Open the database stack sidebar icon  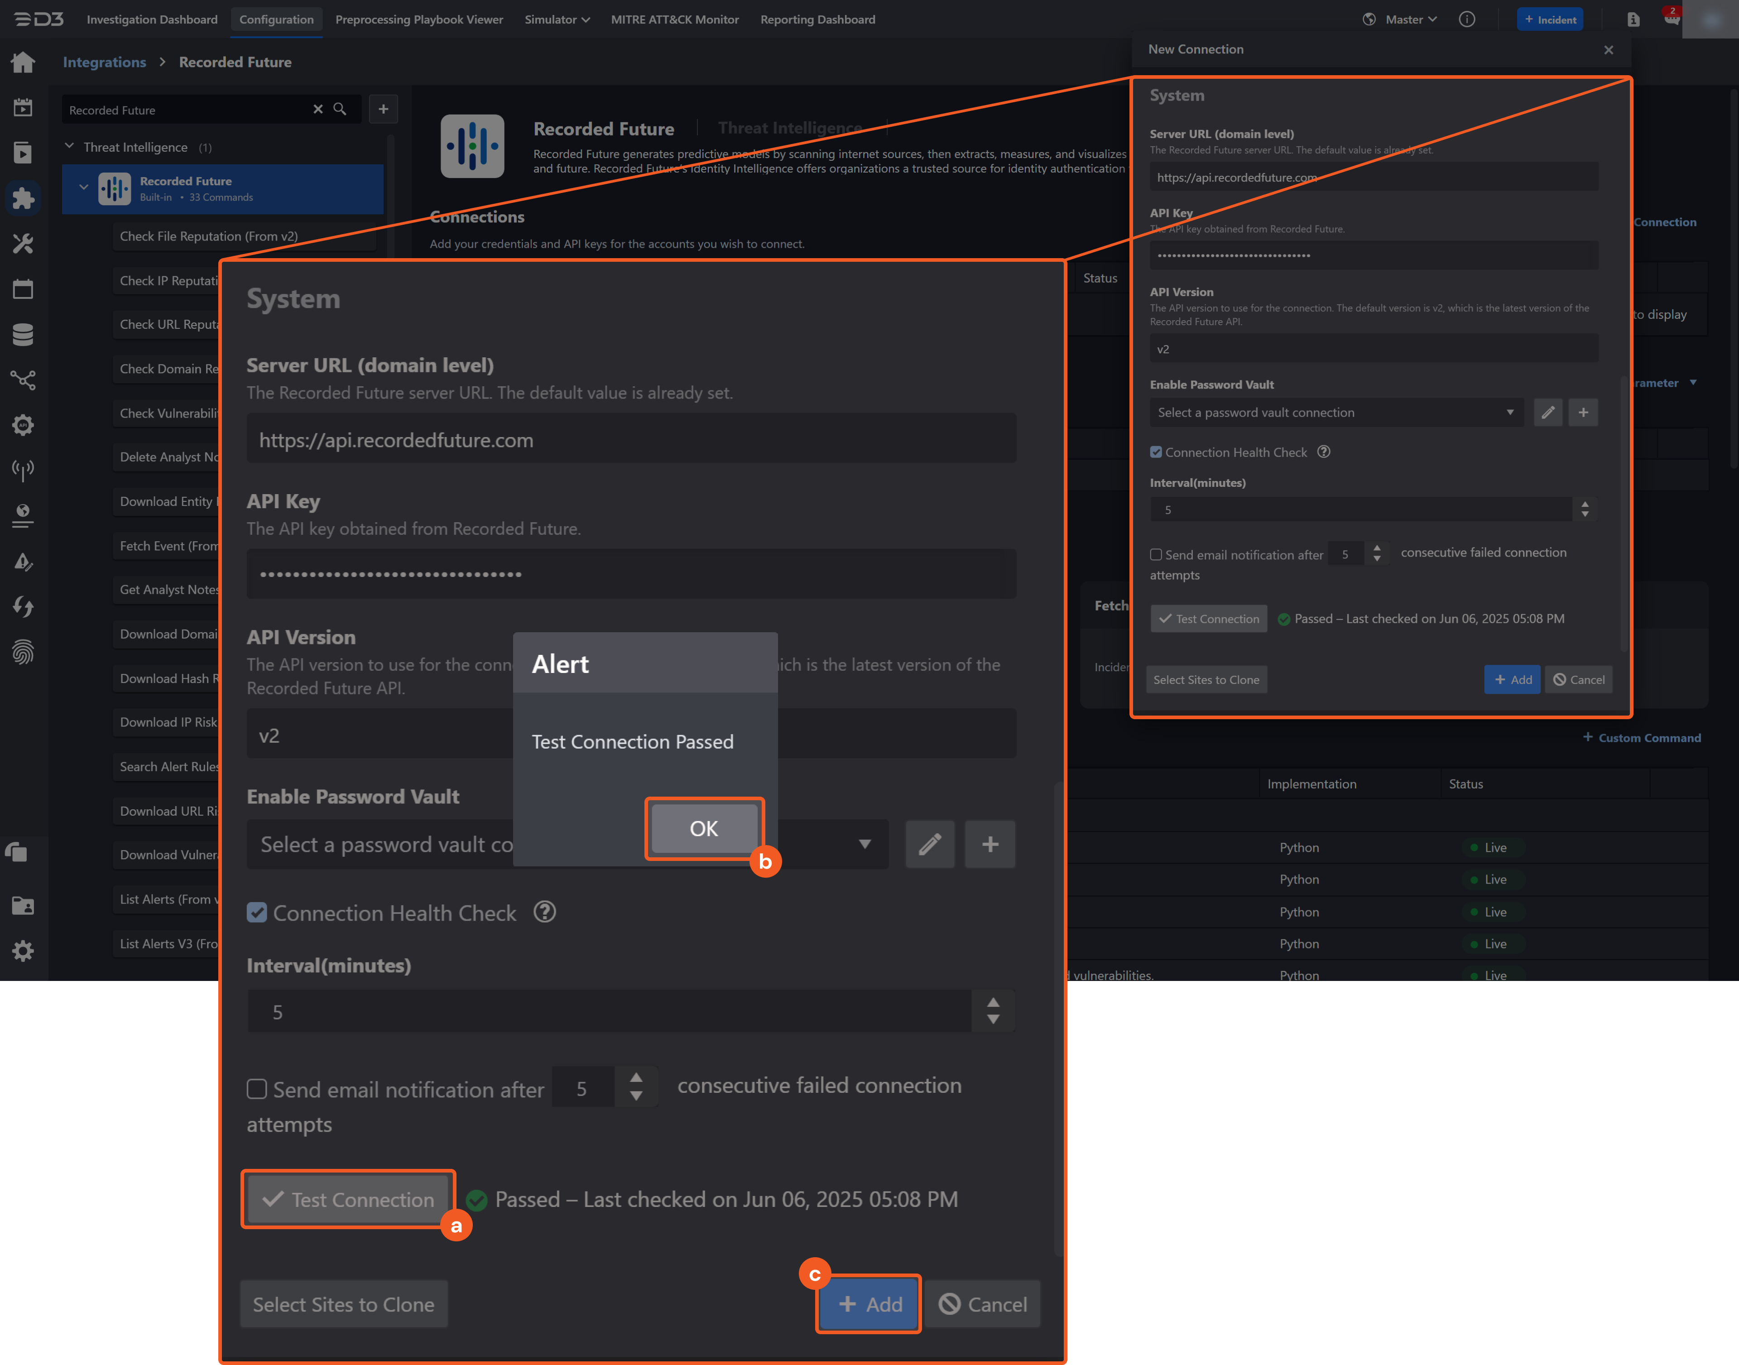[23, 335]
